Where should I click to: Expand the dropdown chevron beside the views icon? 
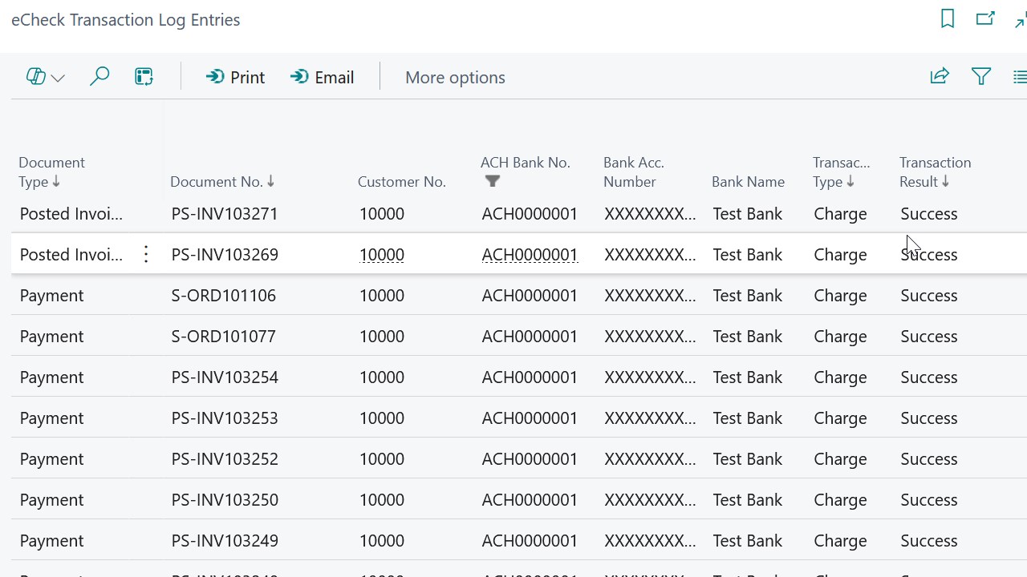56,76
